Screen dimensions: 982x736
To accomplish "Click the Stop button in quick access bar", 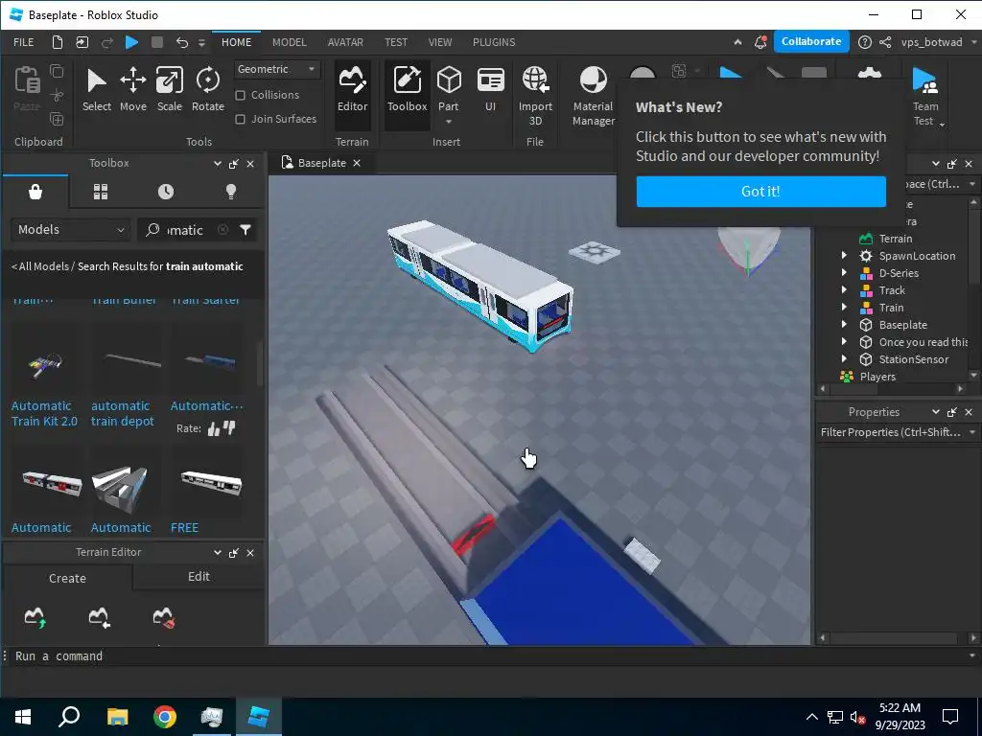I will [x=157, y=42].
